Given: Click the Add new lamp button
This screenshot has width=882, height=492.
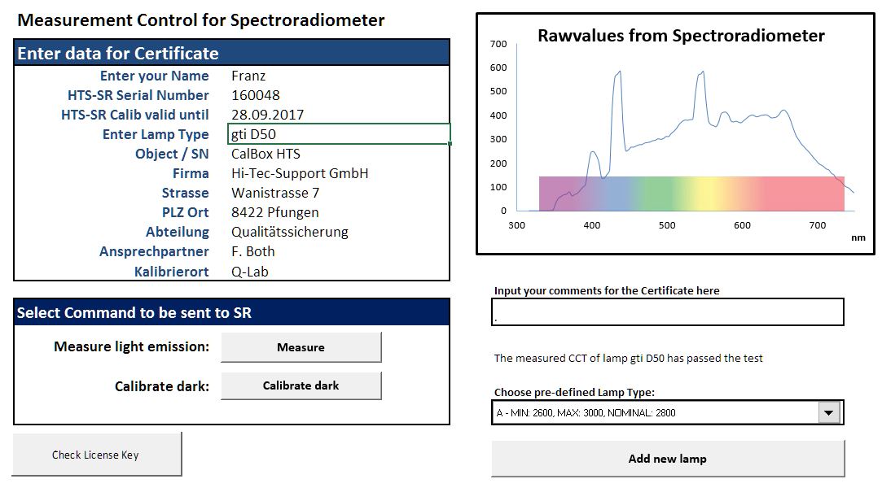Looking at the screenshot, I should [667, 458].
